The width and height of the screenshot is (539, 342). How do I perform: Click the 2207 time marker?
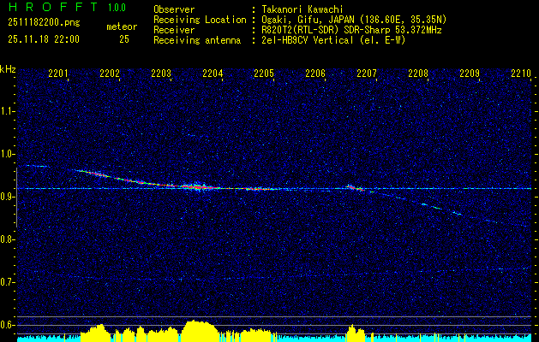[367, 73]
